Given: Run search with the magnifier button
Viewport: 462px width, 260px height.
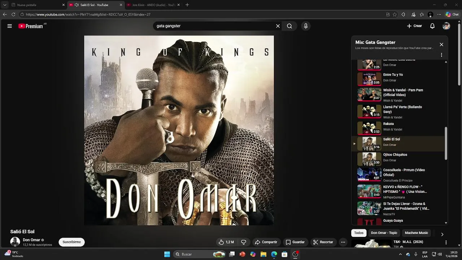Looking at the screenshot, I should (289, 26).
